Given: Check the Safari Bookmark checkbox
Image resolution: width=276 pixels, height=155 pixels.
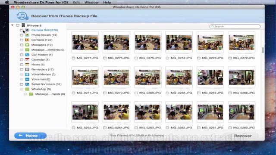Looking at the screenshot, I should pos(22,84).
